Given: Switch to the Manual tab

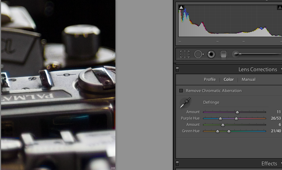Looking at the screenshot, I should [248, 79].
